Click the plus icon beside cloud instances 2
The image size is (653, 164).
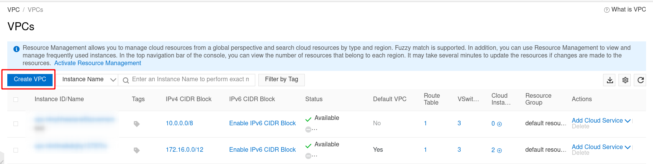(x=499, y=151)
